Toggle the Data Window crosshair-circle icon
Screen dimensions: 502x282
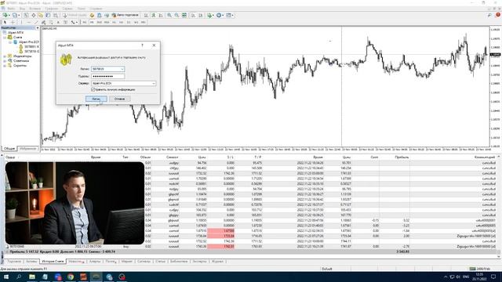(33, 15)
